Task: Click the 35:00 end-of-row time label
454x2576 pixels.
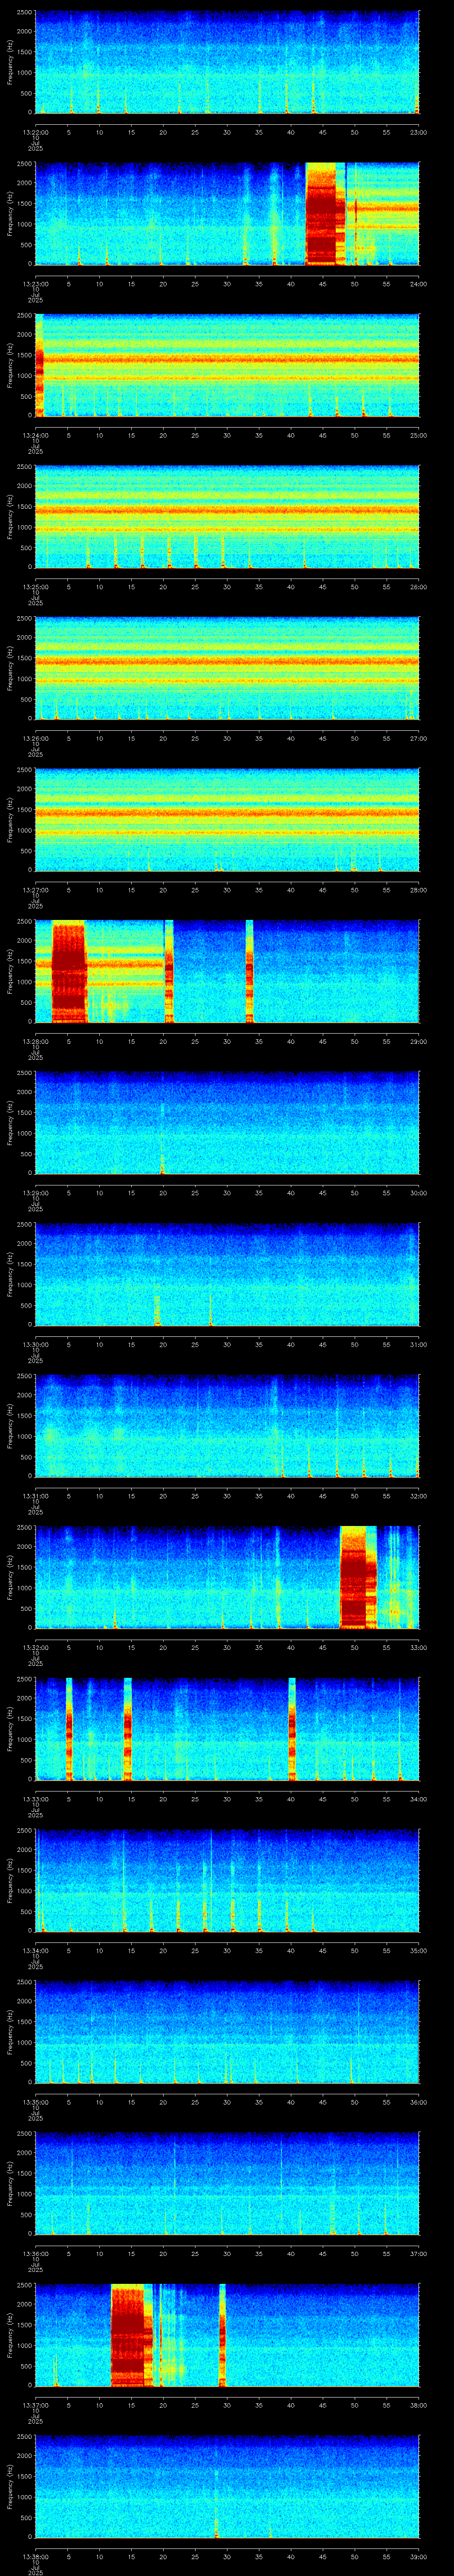Action: (418, 1951)
